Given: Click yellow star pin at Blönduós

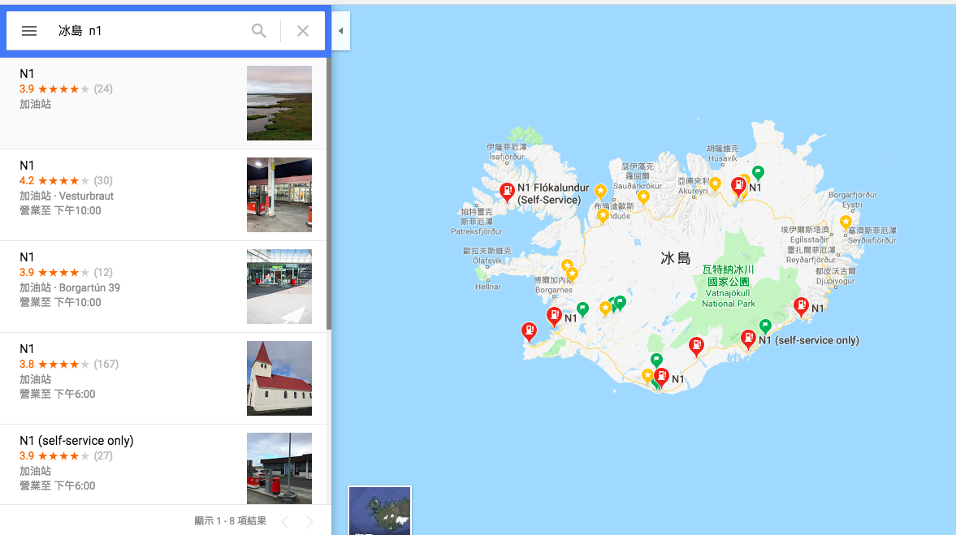Looking at the screenshot, I should click(x=603, y=216).
